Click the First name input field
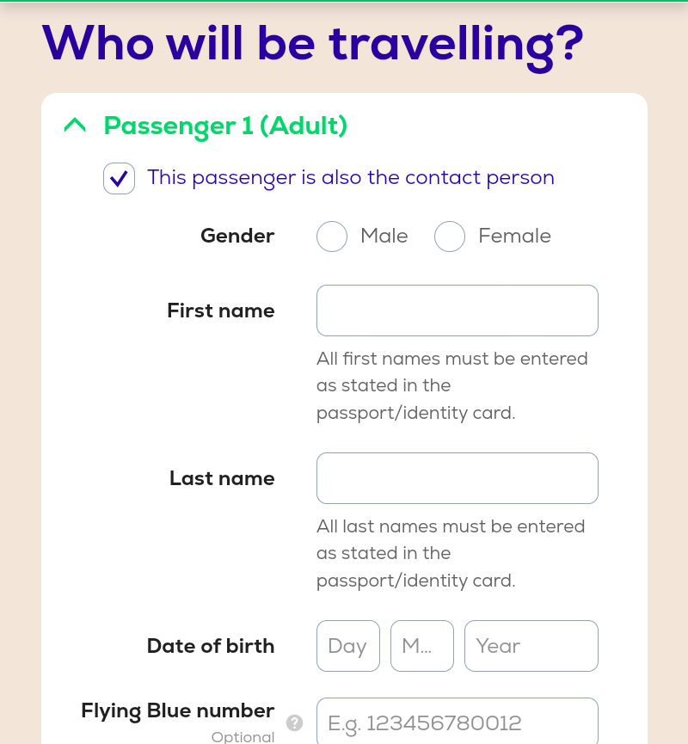688x744 pixels. tap(458, 311)
